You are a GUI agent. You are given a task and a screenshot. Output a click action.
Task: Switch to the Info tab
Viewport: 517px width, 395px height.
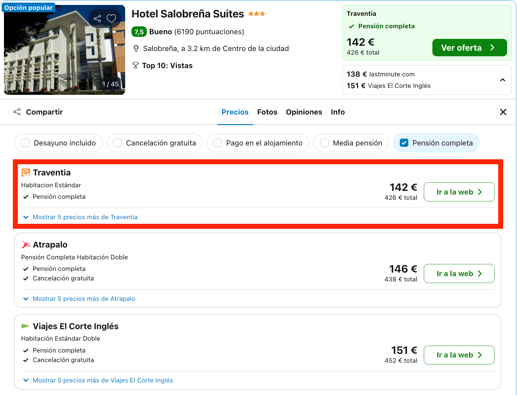click(x=338, y=112)
